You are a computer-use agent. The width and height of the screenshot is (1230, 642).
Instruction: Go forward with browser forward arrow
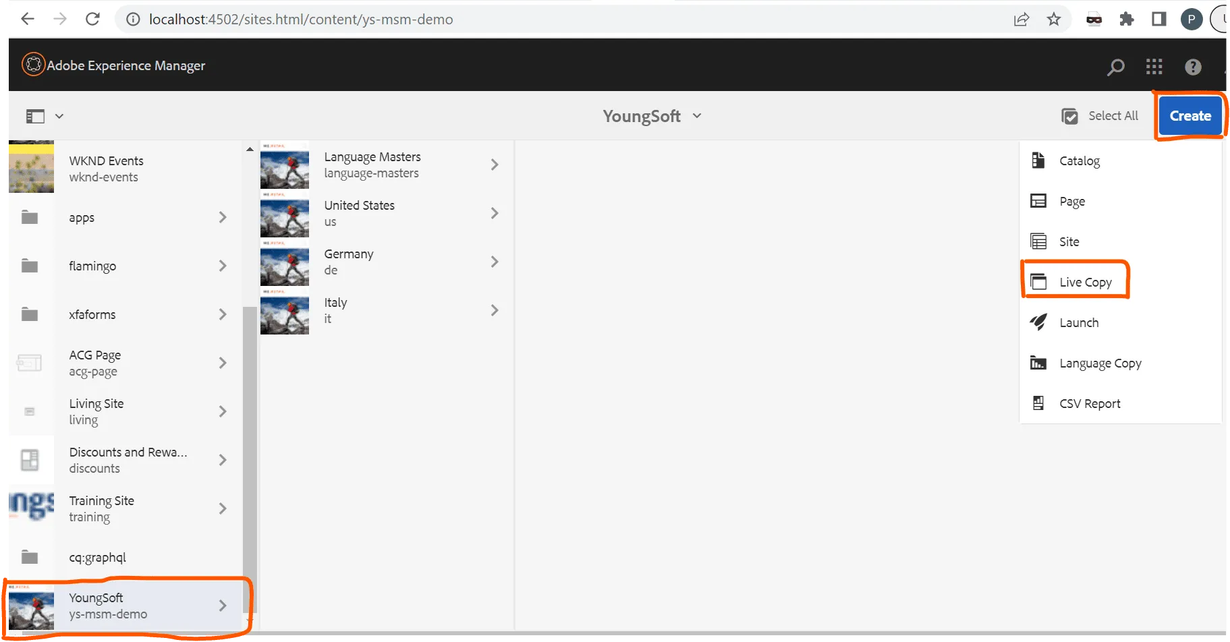click(60, 19)
